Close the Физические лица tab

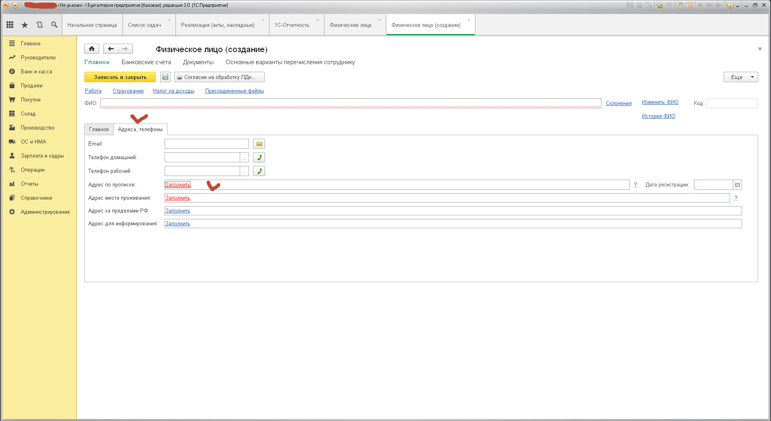pos(379,20)
